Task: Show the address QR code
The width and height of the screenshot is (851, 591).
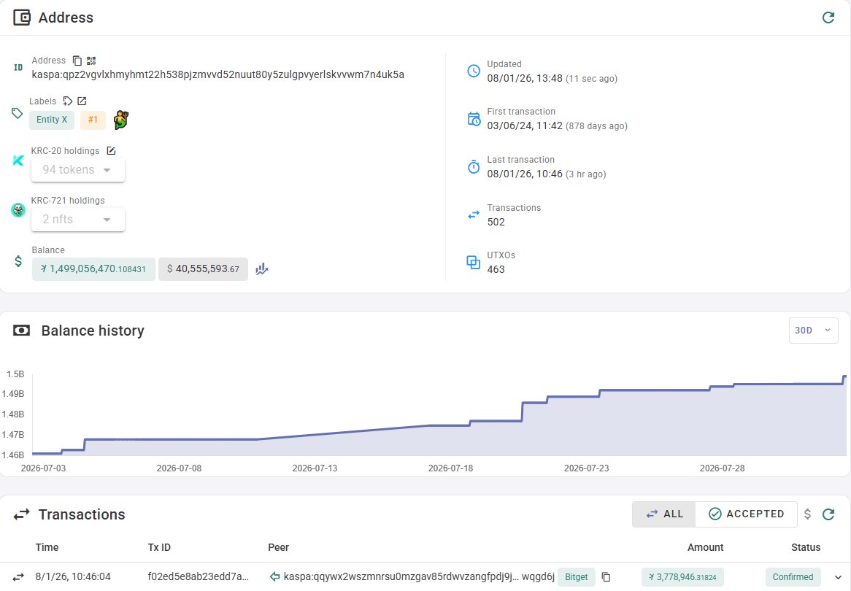Action: [x=91, y=61]
